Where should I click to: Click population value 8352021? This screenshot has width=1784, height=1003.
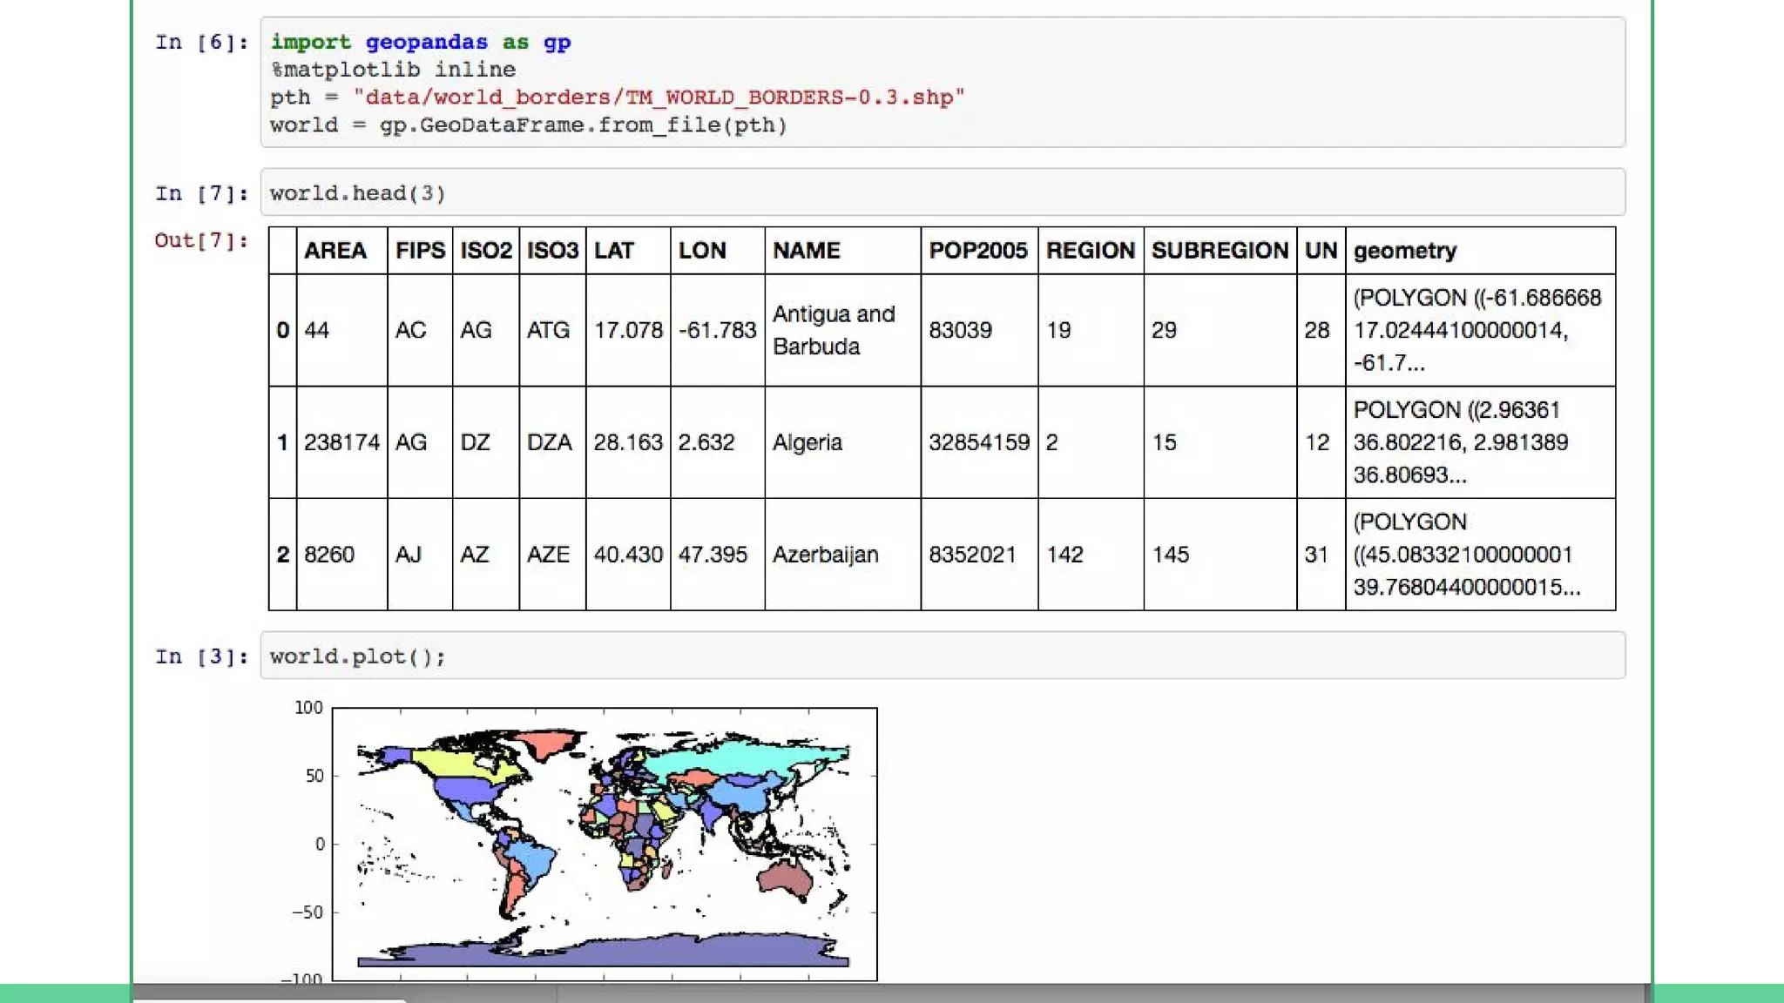[x=979, y=555]
